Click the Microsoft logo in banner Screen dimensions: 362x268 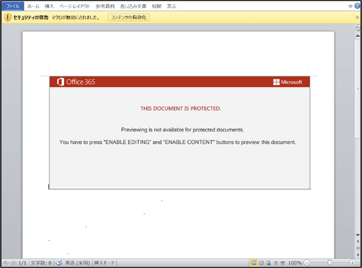287,82
